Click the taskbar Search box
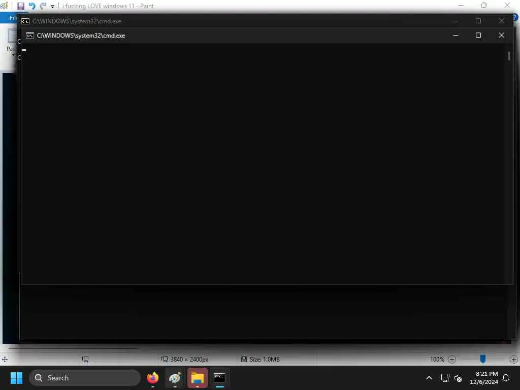The width and height of the screenshot is (520, 390). [85, 378]
